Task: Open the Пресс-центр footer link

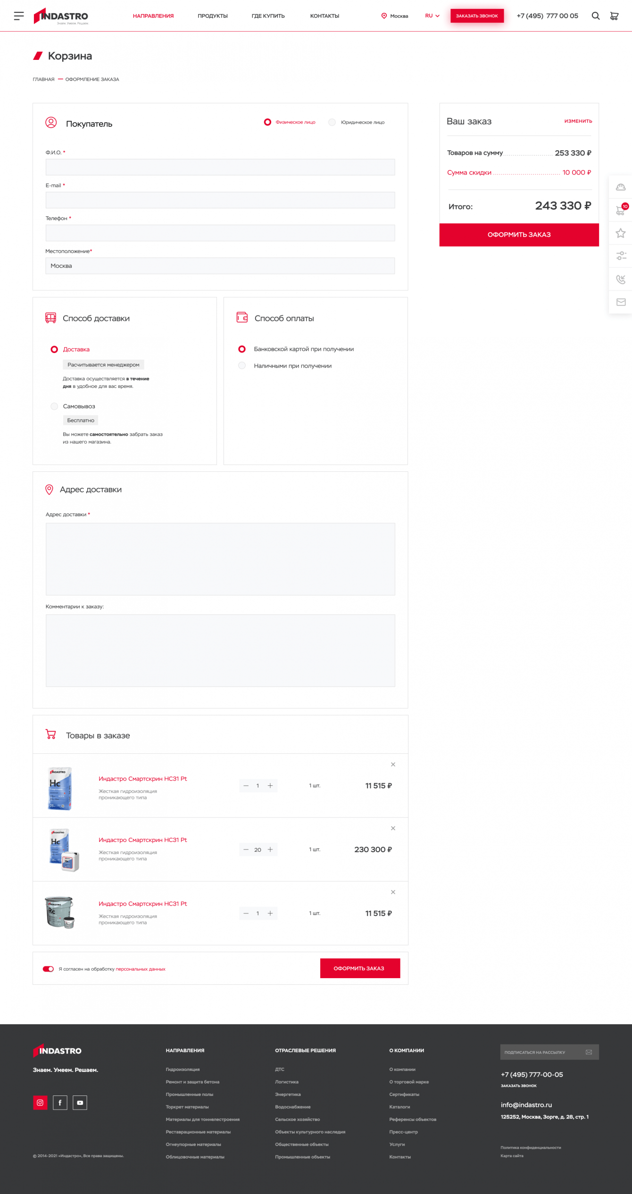Action: (403, 1132)
